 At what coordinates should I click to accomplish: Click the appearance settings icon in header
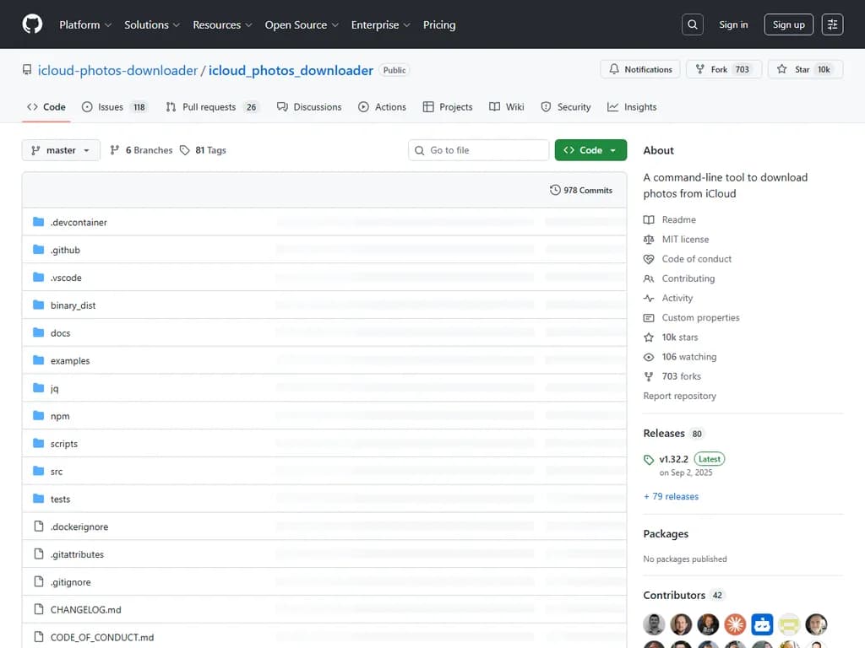click(832, 24)
